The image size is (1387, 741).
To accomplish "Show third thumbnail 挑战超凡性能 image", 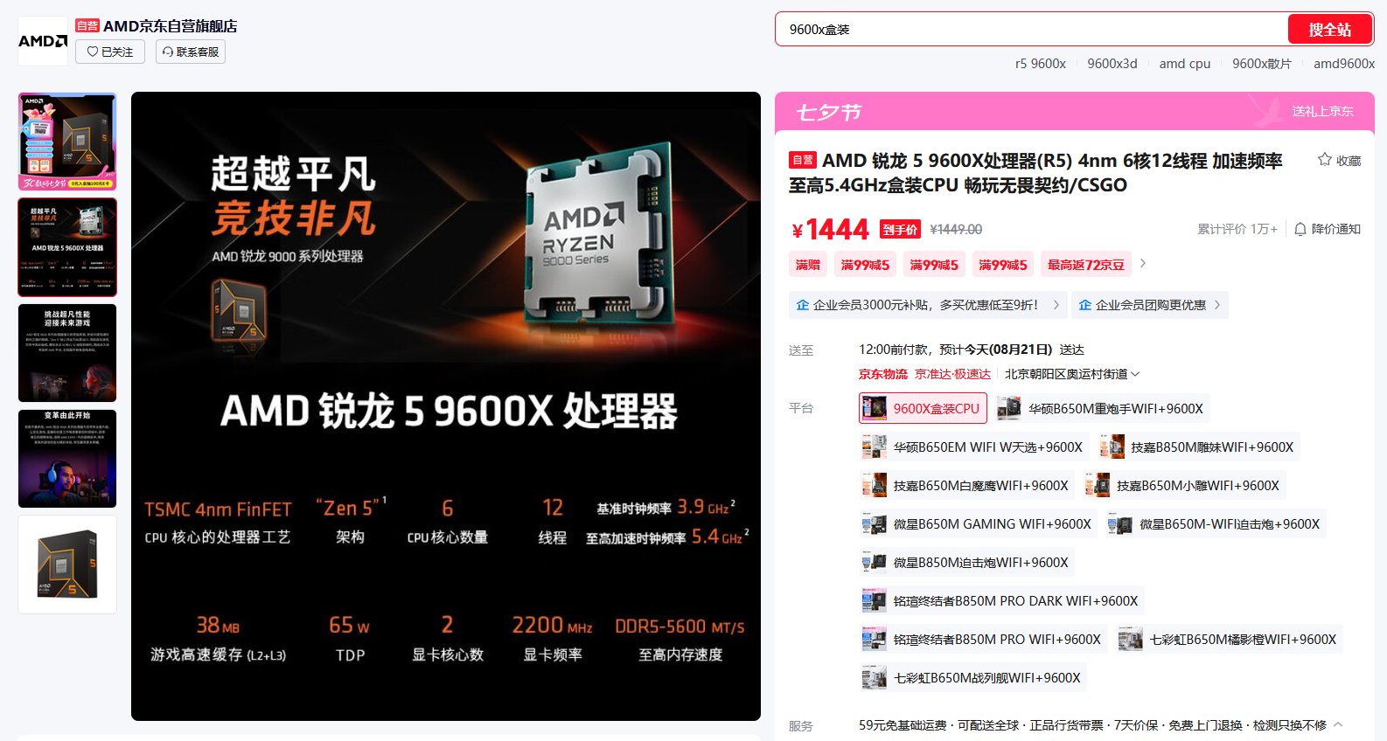I will coord(67,353).
